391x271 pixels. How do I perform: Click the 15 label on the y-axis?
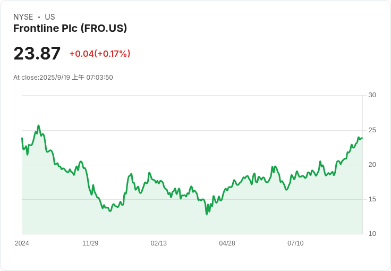click(372, 199)
